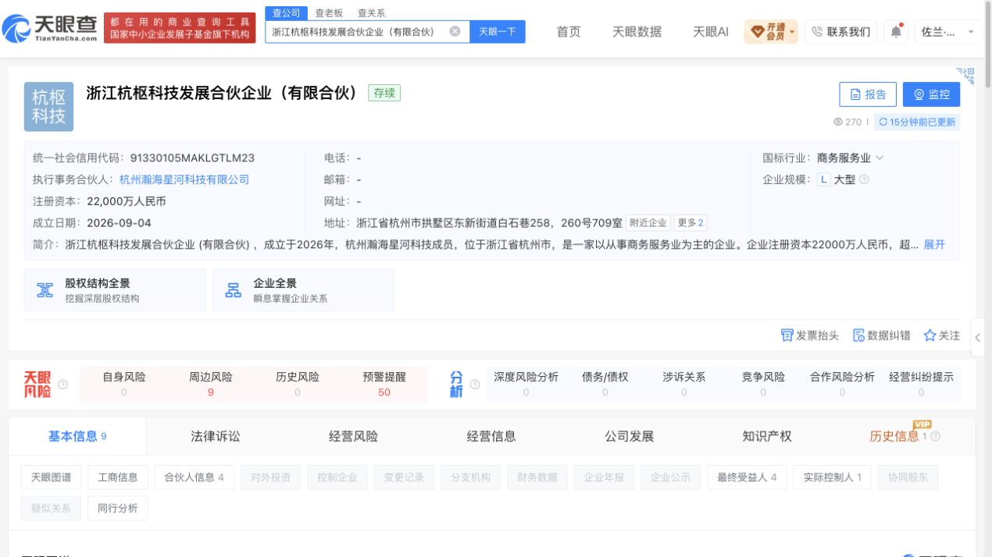Open 预警提醒 50 item
992x557 pixels.
point(384,384)
